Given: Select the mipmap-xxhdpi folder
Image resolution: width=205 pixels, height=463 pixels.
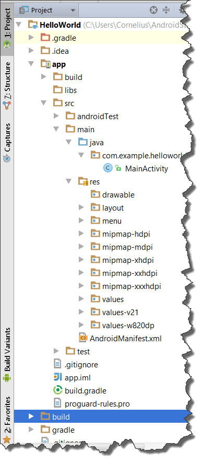Looking at the screenshot, I should [129, 273].
